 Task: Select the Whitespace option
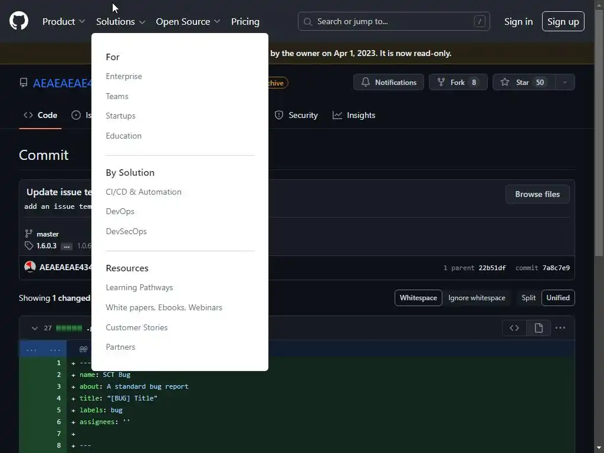click(418, 298)
